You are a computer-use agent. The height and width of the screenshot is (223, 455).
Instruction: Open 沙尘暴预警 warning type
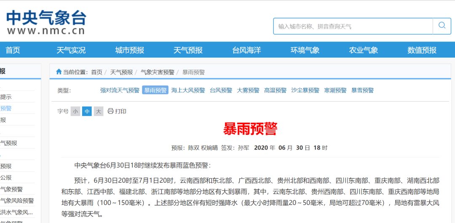pyautogui.click(x=305, y=90)
